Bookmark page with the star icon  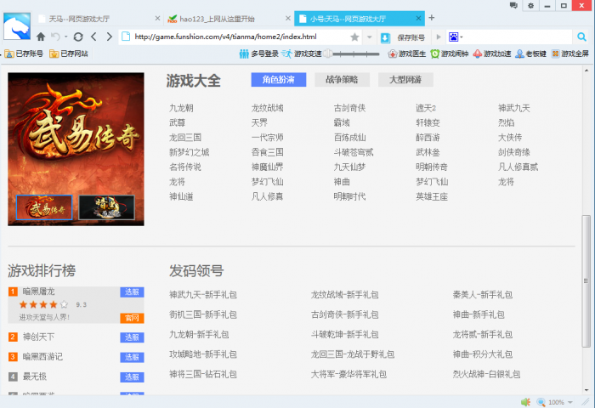coord(354,37)
